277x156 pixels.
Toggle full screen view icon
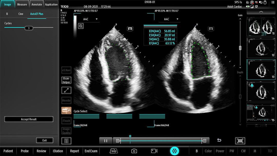[240, 141]
